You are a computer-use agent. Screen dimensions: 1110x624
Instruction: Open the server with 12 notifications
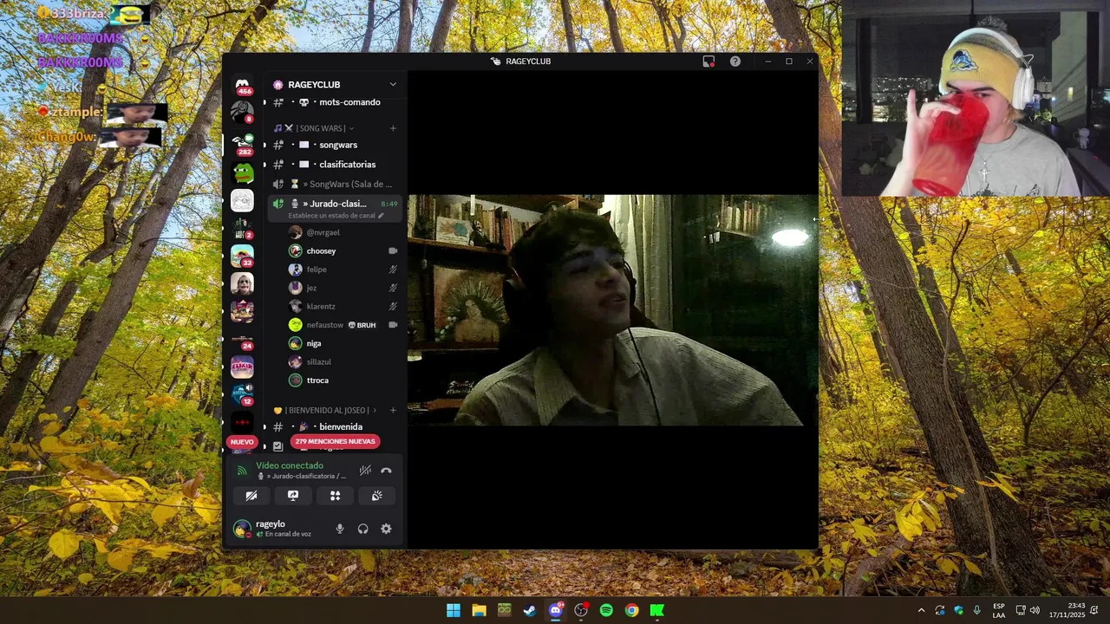(242, 394)
